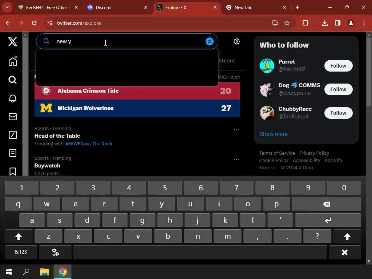Tap the space bar on the on-screen keyboard

(x=200, y=252)
